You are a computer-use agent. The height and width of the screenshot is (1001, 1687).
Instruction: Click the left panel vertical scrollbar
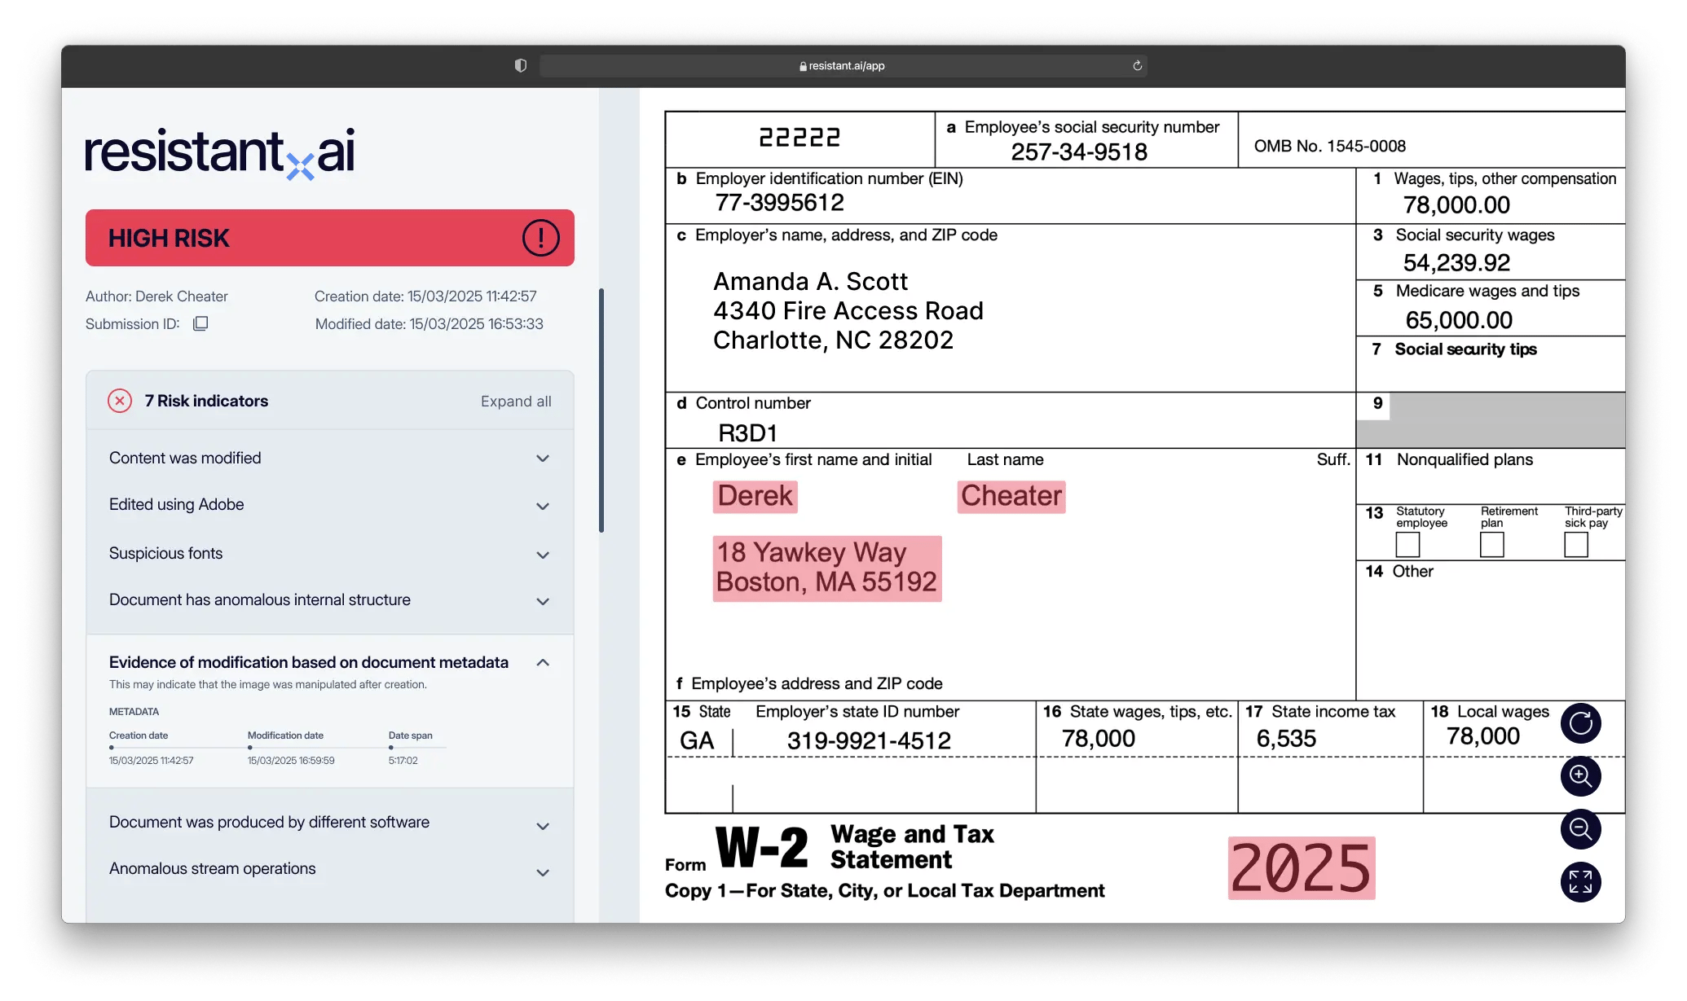[601, 410]
